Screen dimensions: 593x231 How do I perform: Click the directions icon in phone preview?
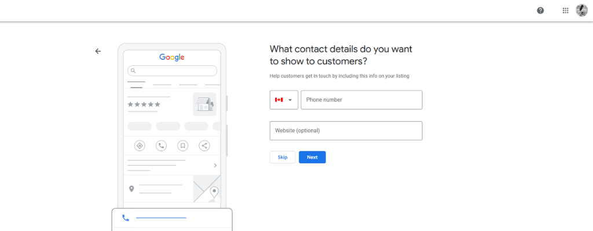140,146
